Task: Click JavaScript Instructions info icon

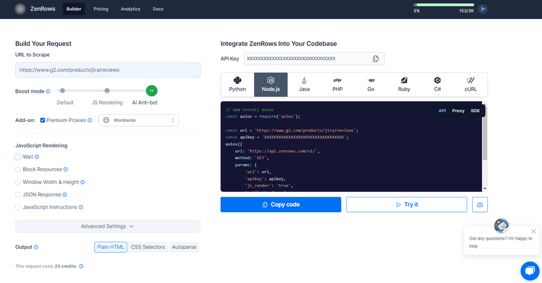Action: pos(81,207)
